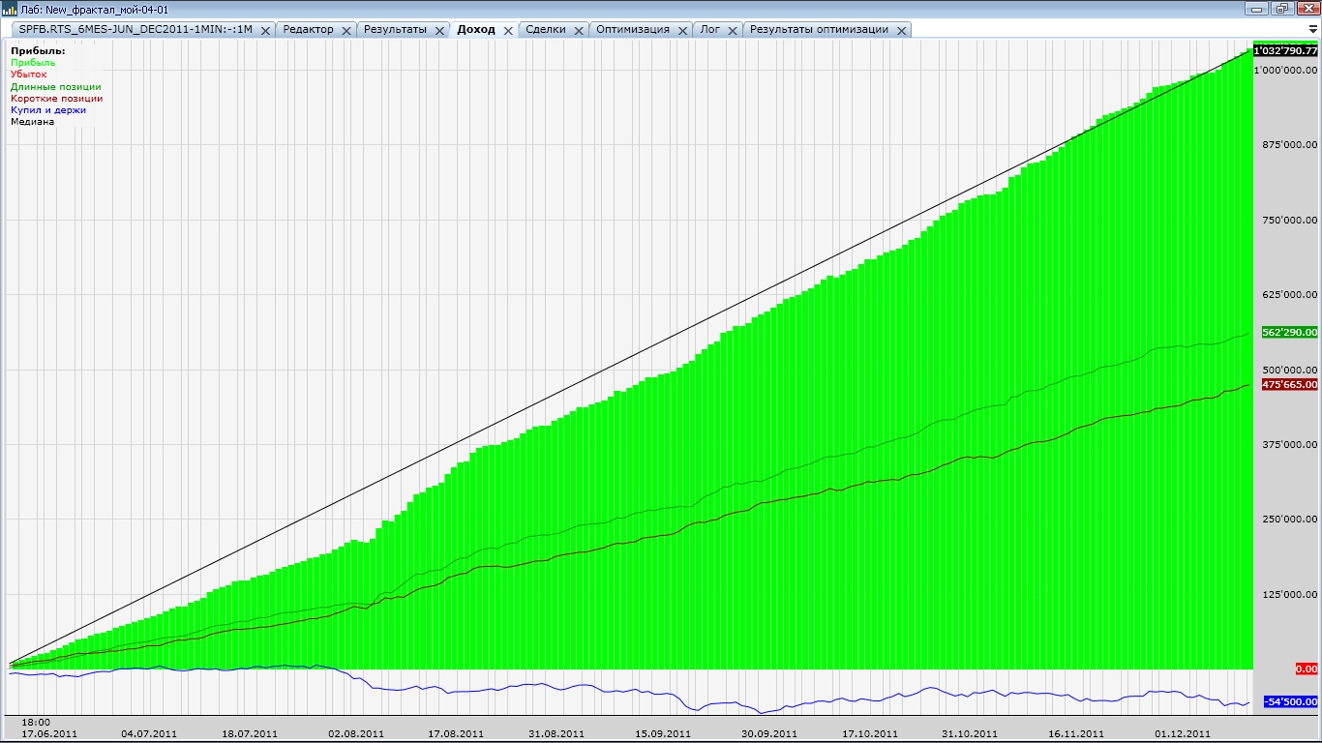This screenshot has height=743, width=1322.
Task: Close the Оптимизация tab
Action: (682, 30)
